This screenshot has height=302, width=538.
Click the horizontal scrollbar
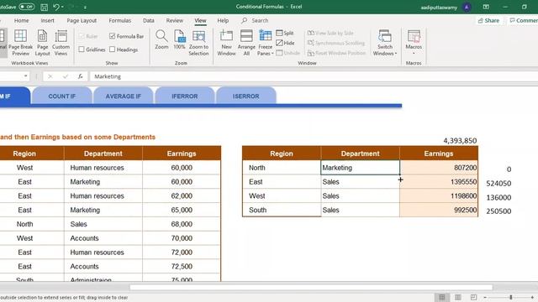(x=311, y=287)
